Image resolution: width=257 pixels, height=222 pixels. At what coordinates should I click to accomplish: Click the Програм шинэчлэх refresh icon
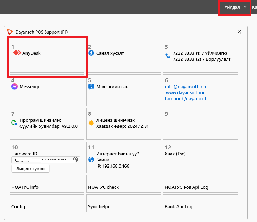tap(14, 123)
